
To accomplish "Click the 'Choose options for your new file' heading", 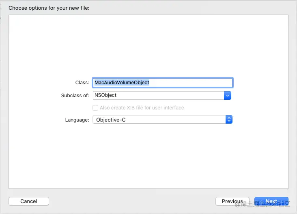I will [x=49, y=8].
